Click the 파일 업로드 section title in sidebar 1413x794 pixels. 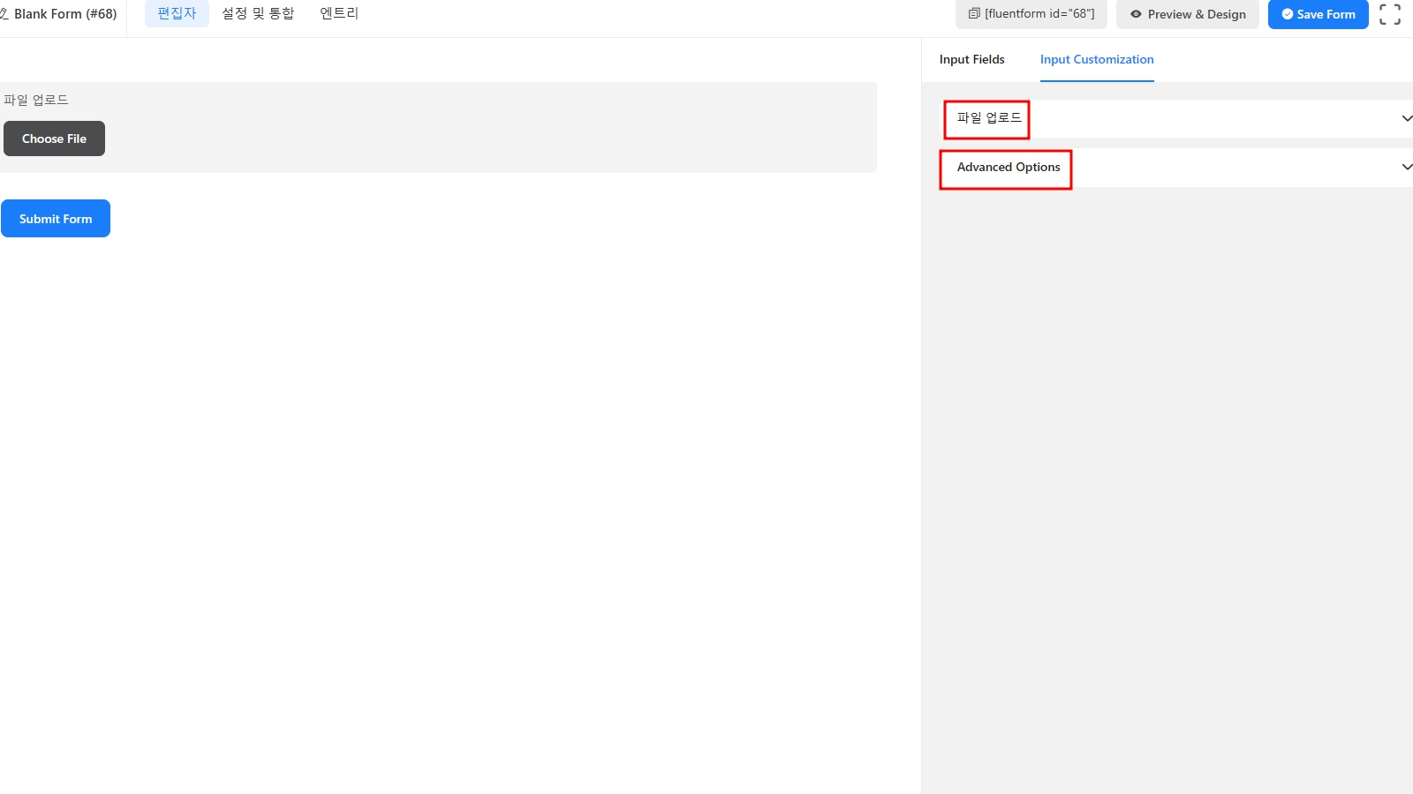click(989, 117)
